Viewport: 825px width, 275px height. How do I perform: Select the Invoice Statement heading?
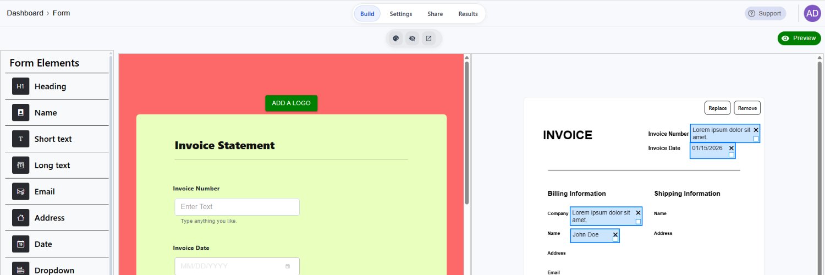point(224,145)
